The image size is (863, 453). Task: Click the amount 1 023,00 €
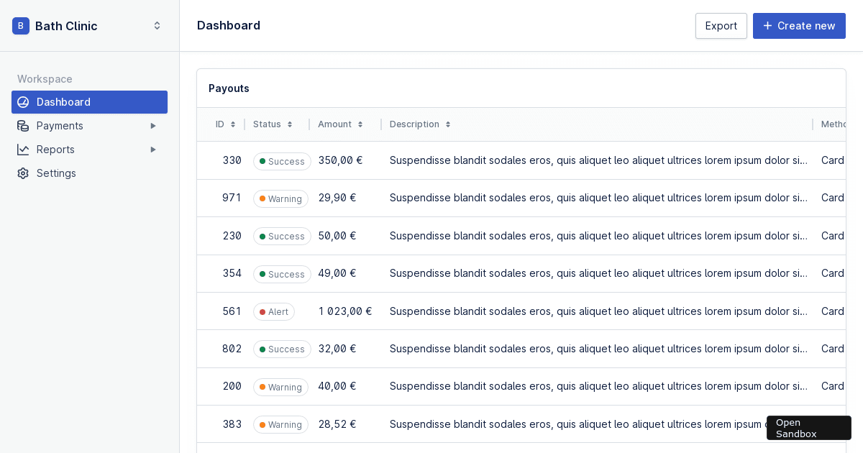point(345,311)
